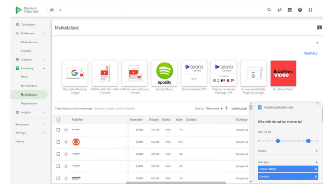Screen dimensions: 333x187
Task: Click the breadcrumb chevron next to home
Action: [60, 10]
